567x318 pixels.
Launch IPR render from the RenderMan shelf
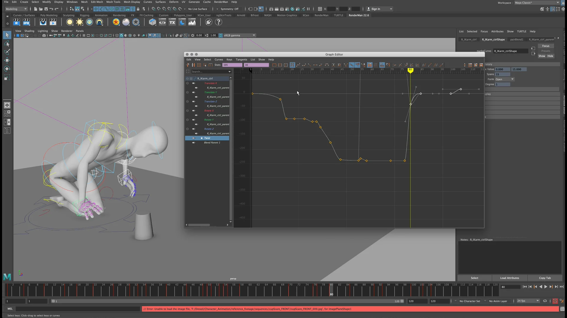coord(27,22)
